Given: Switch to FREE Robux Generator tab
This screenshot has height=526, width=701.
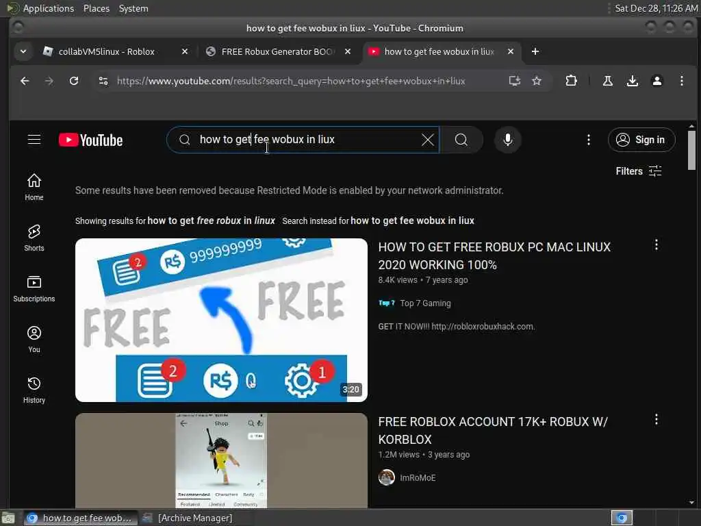Looking at the screenshot, I should 277,51.
